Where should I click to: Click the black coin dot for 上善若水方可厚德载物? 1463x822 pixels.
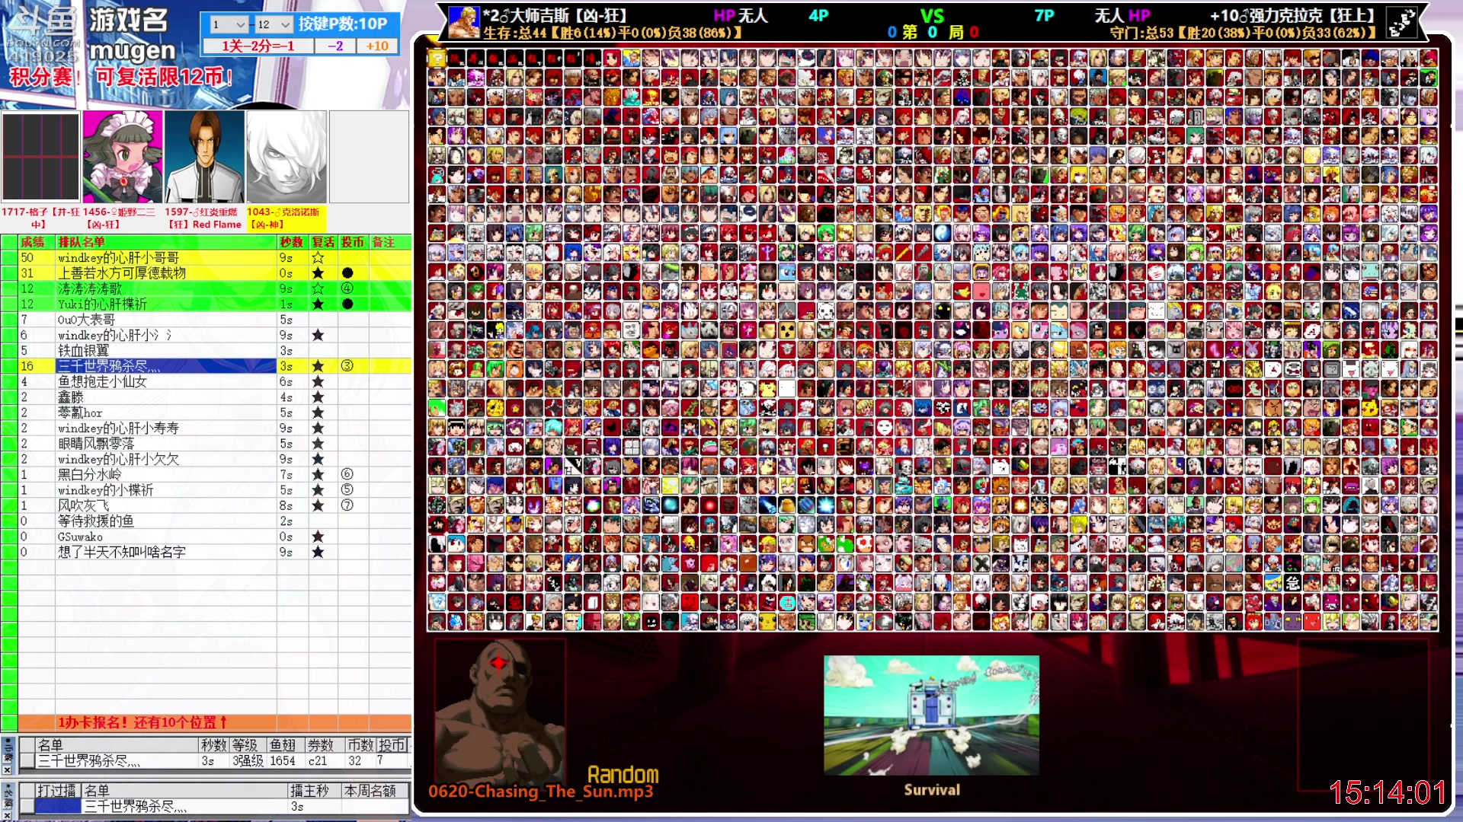coord(347,273)
